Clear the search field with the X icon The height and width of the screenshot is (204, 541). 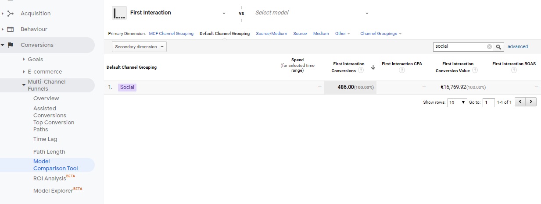coord(489,46)
